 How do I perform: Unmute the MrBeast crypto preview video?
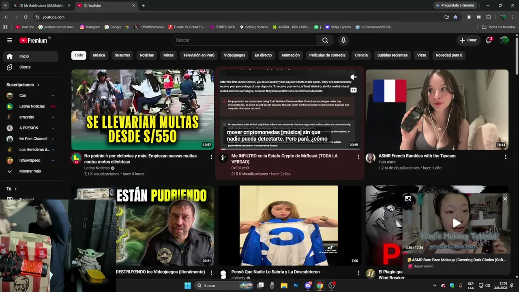(354, 77)
